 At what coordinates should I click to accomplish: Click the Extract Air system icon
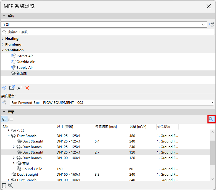click(x=13, y=56)
